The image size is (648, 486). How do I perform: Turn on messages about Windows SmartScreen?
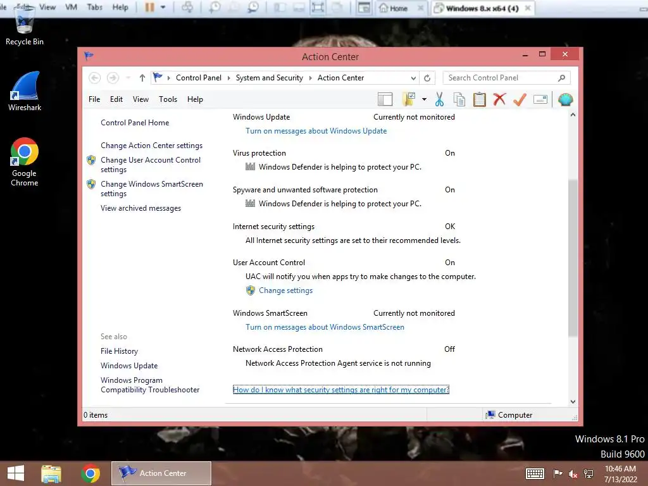[325, 327]
